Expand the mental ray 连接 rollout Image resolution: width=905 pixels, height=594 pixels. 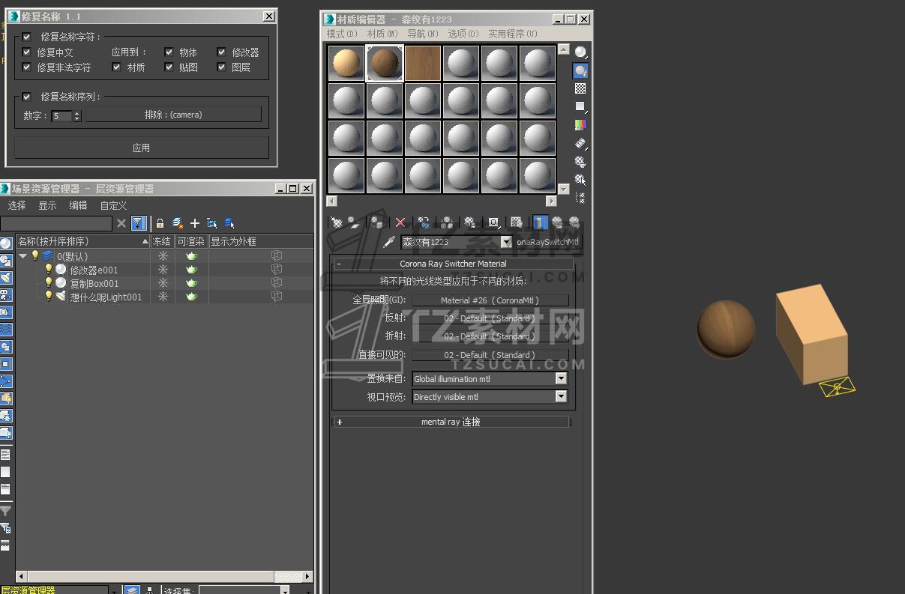pyautogui.click(x=450, y=422)
